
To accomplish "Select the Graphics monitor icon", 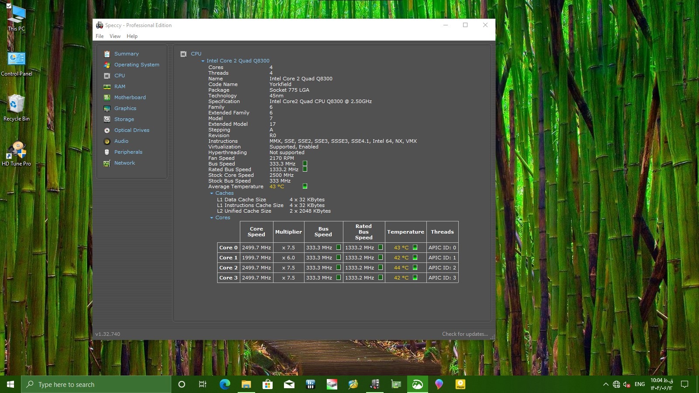I will click(x=107, y=108).
